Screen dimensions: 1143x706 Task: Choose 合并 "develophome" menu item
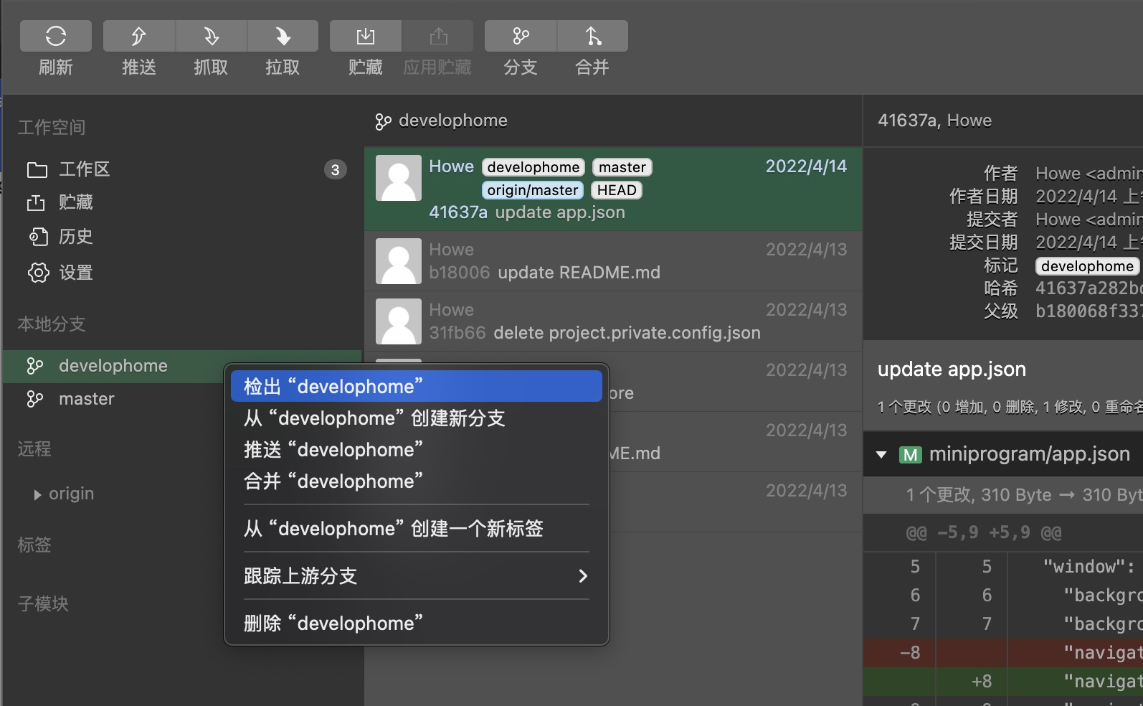pyautogui.click(x=416, y=481)
